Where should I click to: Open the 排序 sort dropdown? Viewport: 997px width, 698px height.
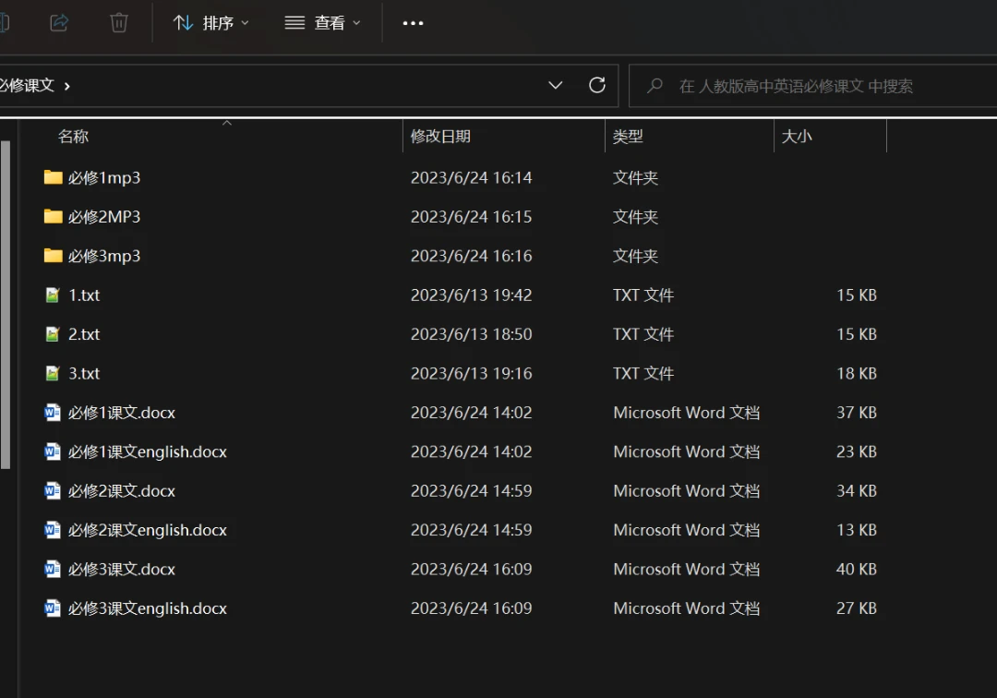click(211, 23)
